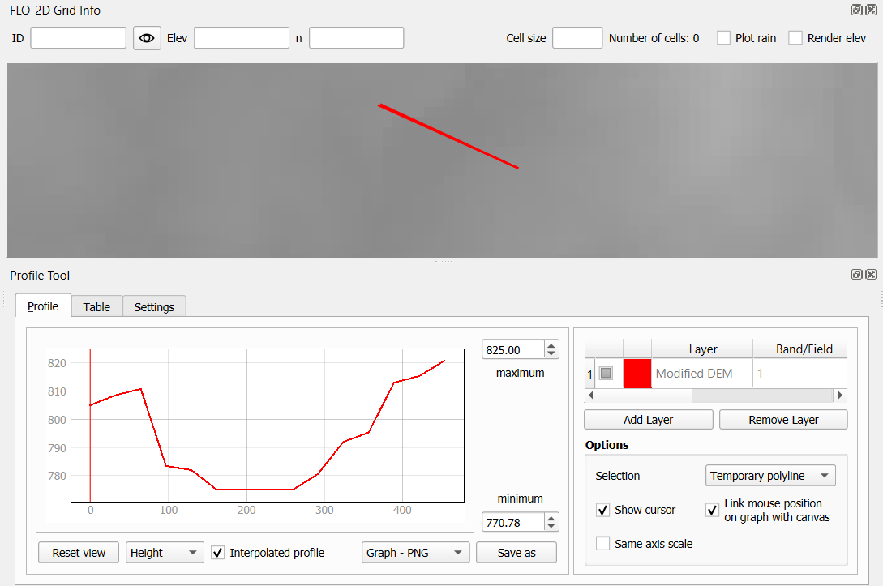Viewport: 883px width, 586px height.
Task: Close the Profile Tool panel
Action: pos(871,275)
